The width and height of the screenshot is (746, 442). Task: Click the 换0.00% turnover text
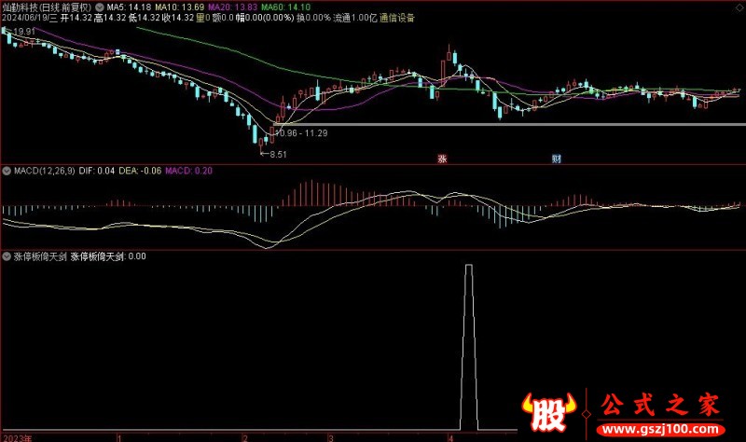tap(313, 18)
